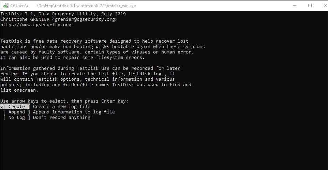The width and height of the screenshot is (328, 170).
Task: Click the testdisk_win.exe path in title bar
Action: [x=73, y=6]
